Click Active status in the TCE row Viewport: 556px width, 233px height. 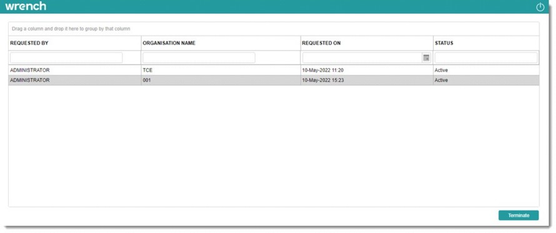441,70
